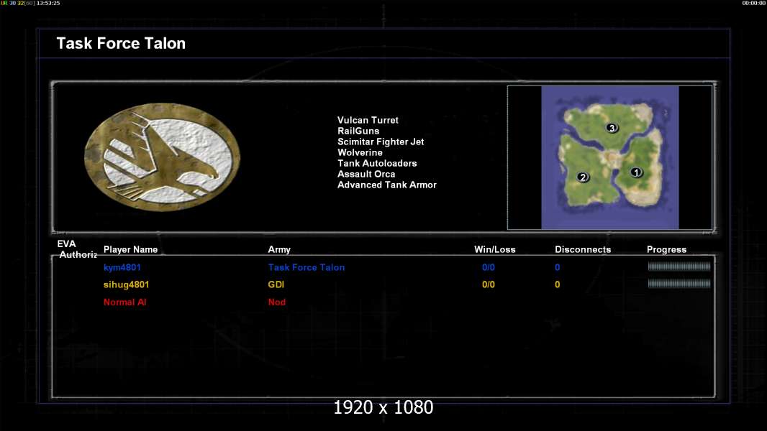
Task: Click the 00:00:00 timer at top right
Action: tap(754, 3)
